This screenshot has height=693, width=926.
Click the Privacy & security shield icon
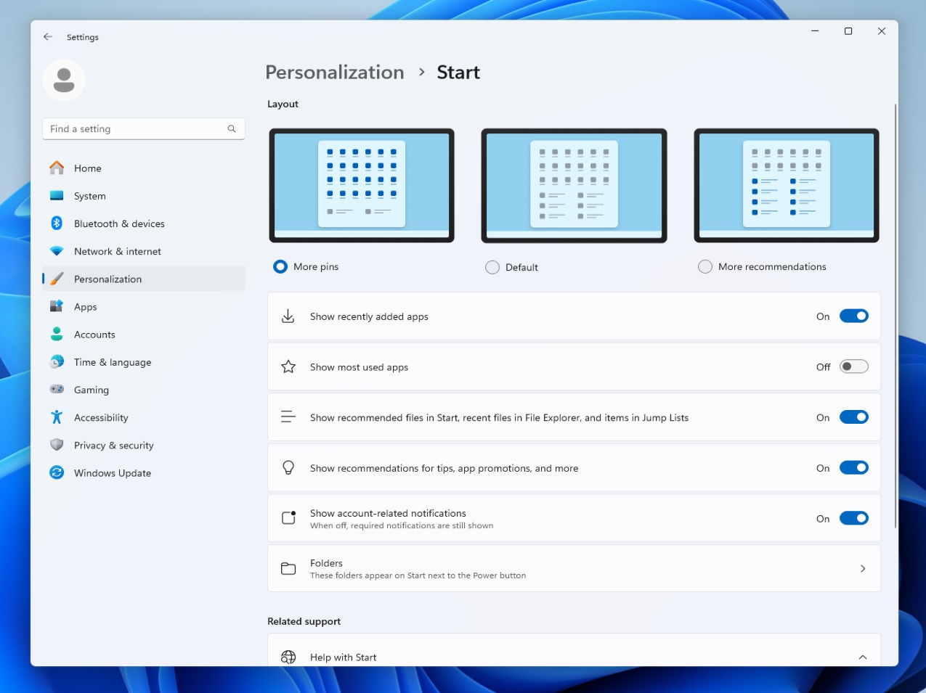click(x=57, y=445)
